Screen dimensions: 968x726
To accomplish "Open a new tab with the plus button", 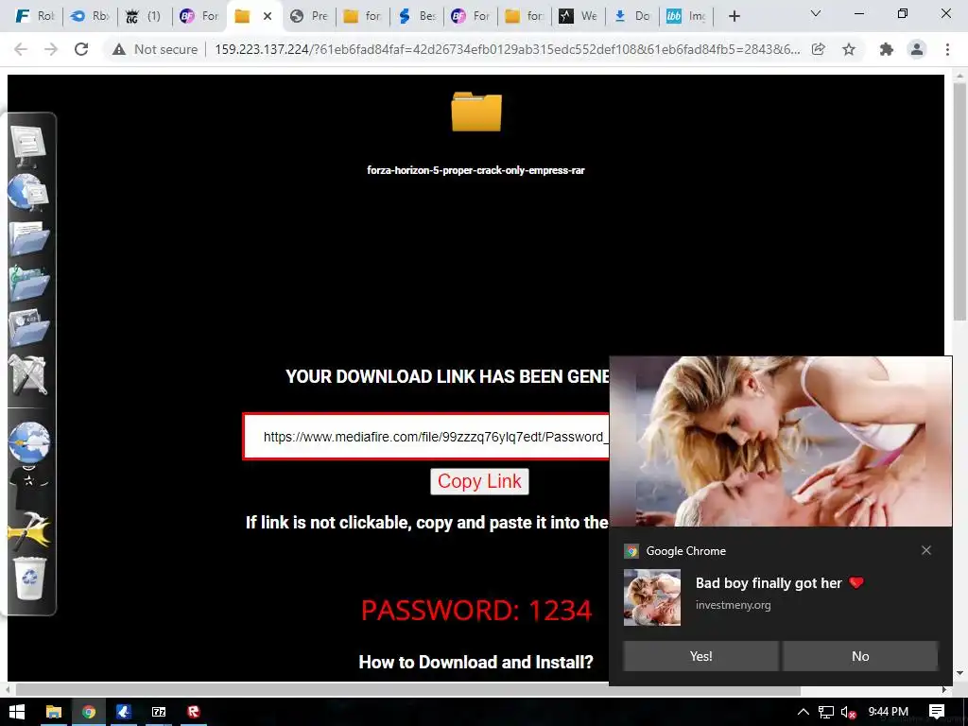I will pos(734,16).
